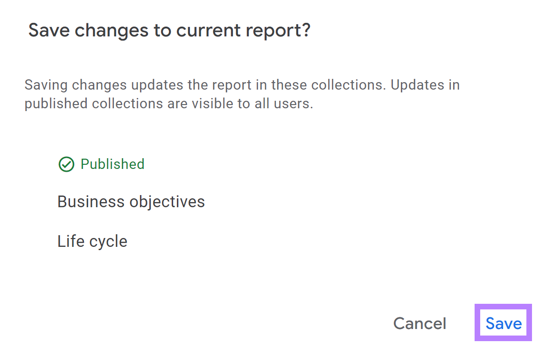Viewport: 553px width, 350px height.
Task: Click the verified-style icon near Published label
Action: [x=66, y=164]
